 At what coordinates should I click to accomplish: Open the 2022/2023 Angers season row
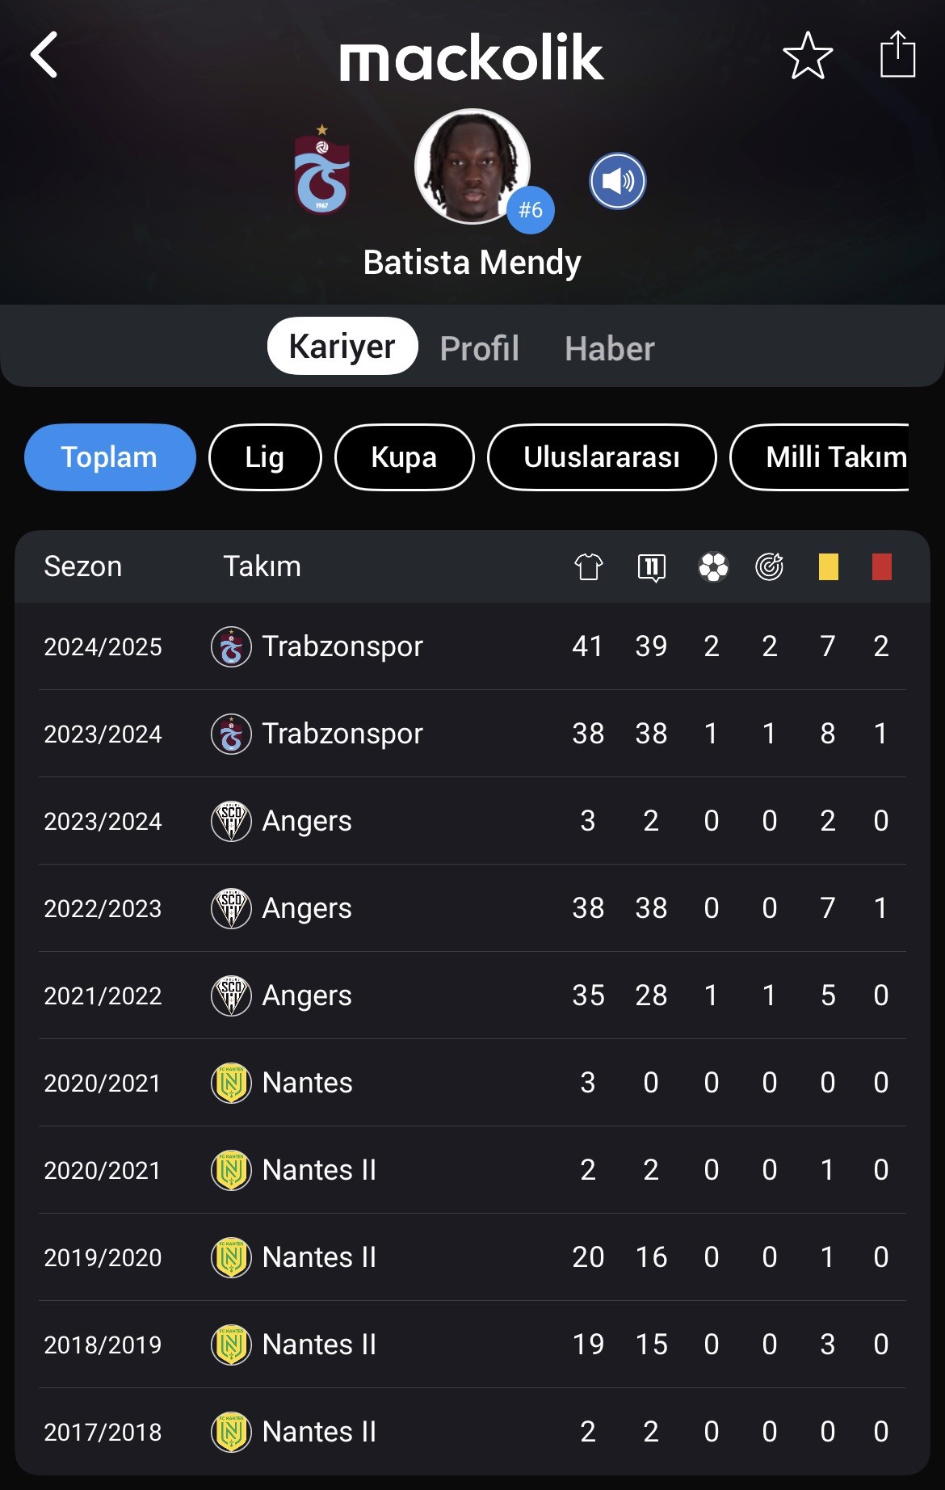coord(472,908)
